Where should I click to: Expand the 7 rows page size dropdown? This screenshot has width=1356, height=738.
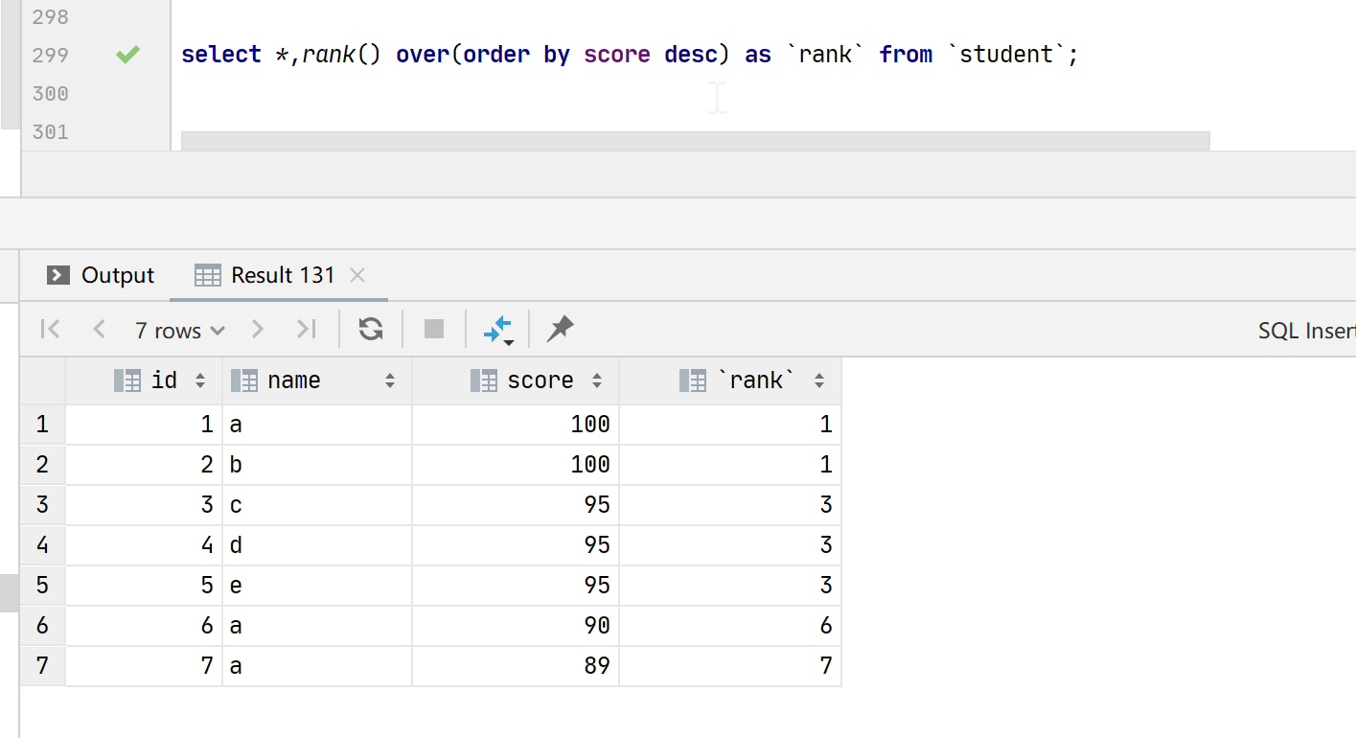pyautogui.click(x=179, y=331)
